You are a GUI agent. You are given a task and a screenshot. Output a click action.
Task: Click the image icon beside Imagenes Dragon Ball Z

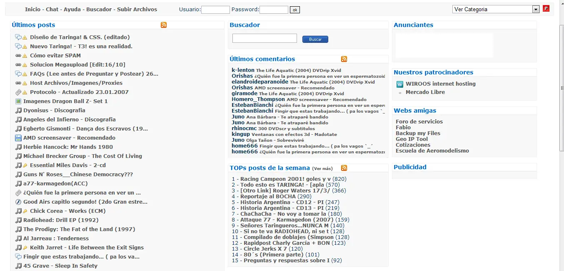[18, 101]
